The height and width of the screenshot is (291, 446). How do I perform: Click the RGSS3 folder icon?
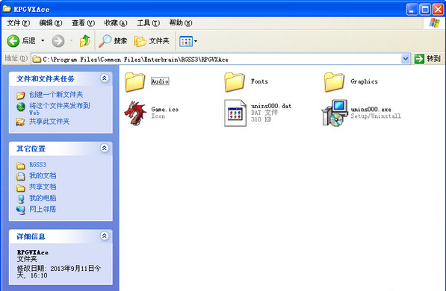[x=20, y=166]
